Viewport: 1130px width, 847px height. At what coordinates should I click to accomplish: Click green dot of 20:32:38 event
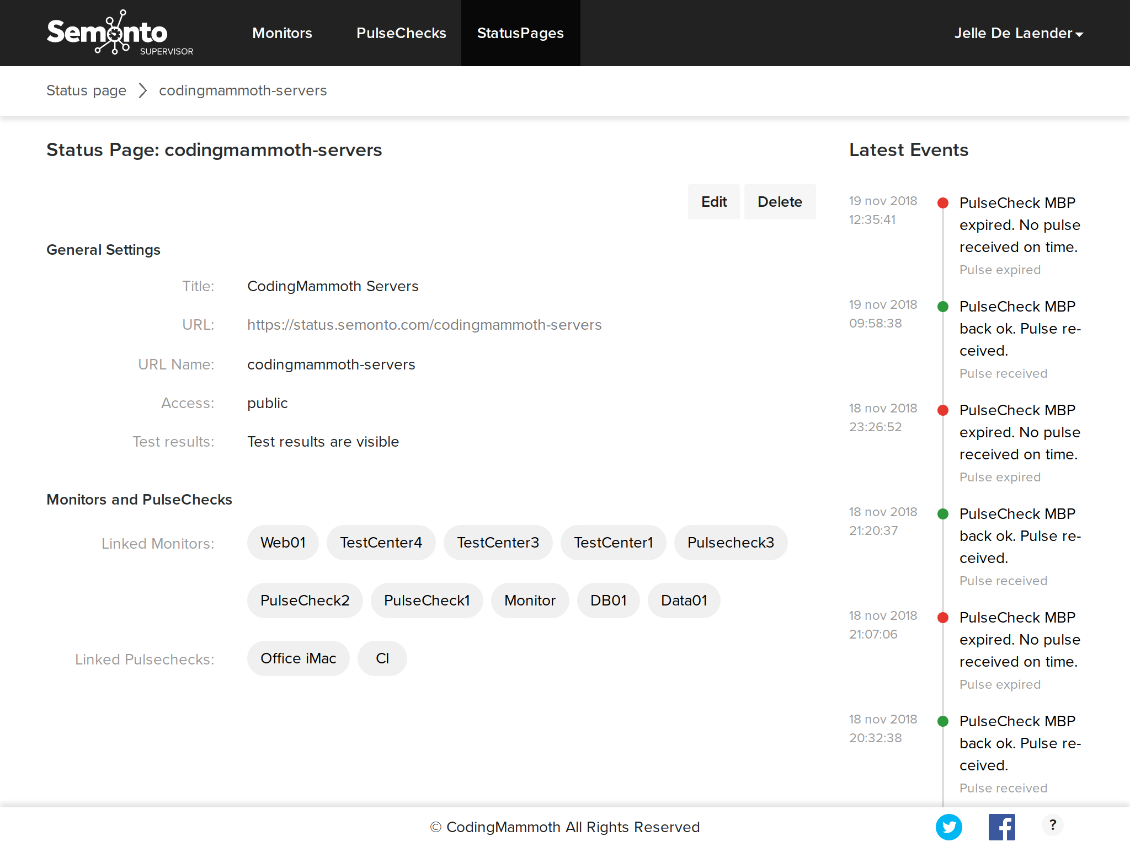pos(943,721)
